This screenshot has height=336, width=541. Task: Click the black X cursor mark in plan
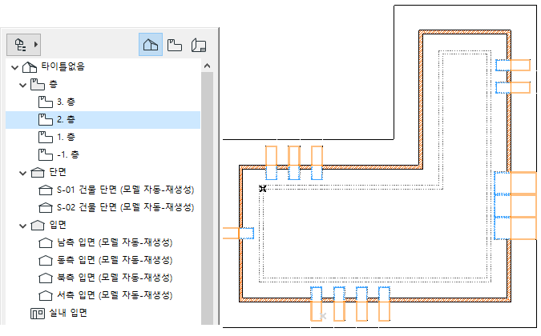[x=263, y=188]
